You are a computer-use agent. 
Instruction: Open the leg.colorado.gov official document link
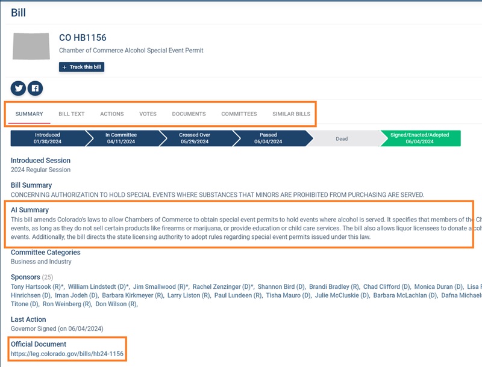[67, 354]
